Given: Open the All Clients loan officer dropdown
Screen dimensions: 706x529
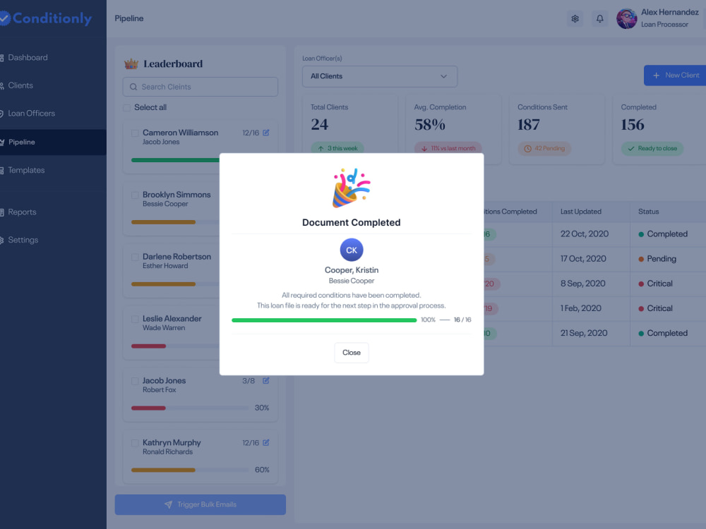Looking at the screenshot, I should pyautogui.click(x=380, y=76).
